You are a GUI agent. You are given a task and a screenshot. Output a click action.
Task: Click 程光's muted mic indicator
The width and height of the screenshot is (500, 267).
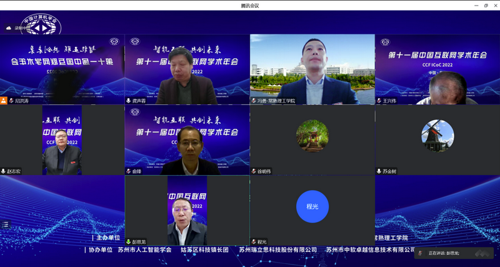point(254,242)
